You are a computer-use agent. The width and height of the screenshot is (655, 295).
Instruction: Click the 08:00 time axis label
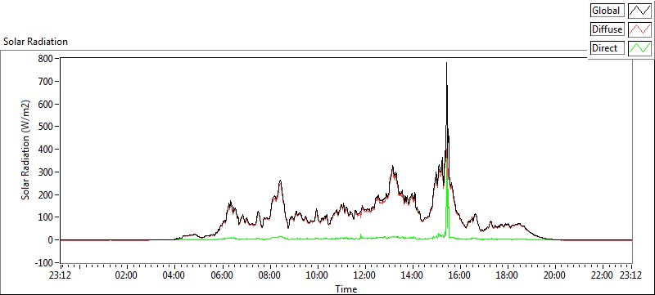pyautogui.click(x=269, y=275)
